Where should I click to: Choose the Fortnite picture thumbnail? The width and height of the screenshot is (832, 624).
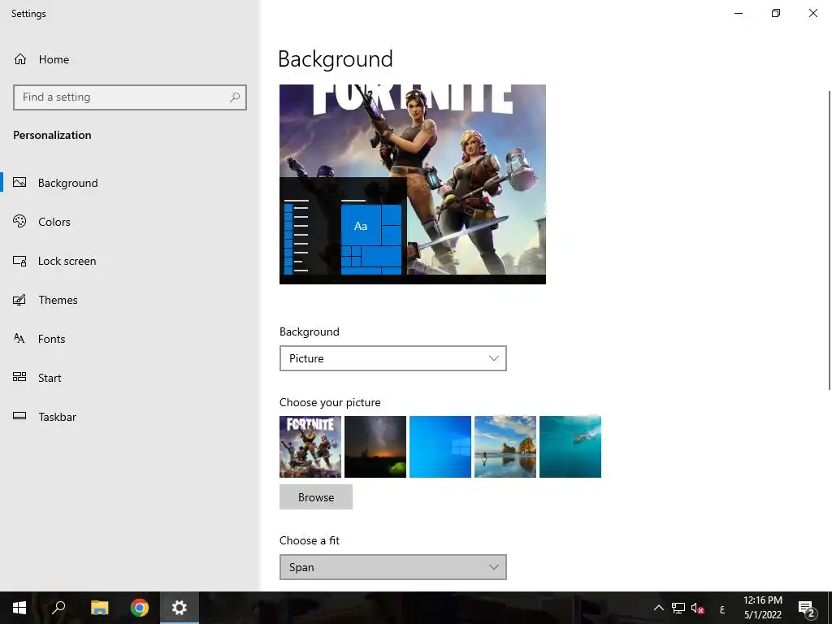(310, 447)
